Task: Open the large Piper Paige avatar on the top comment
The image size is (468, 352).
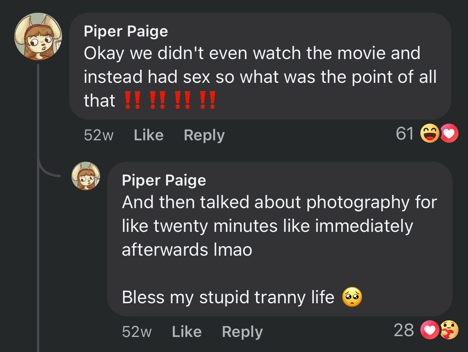Action: click(x=38, y=36)
